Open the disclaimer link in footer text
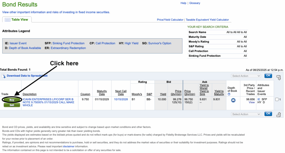 point(68,146)
